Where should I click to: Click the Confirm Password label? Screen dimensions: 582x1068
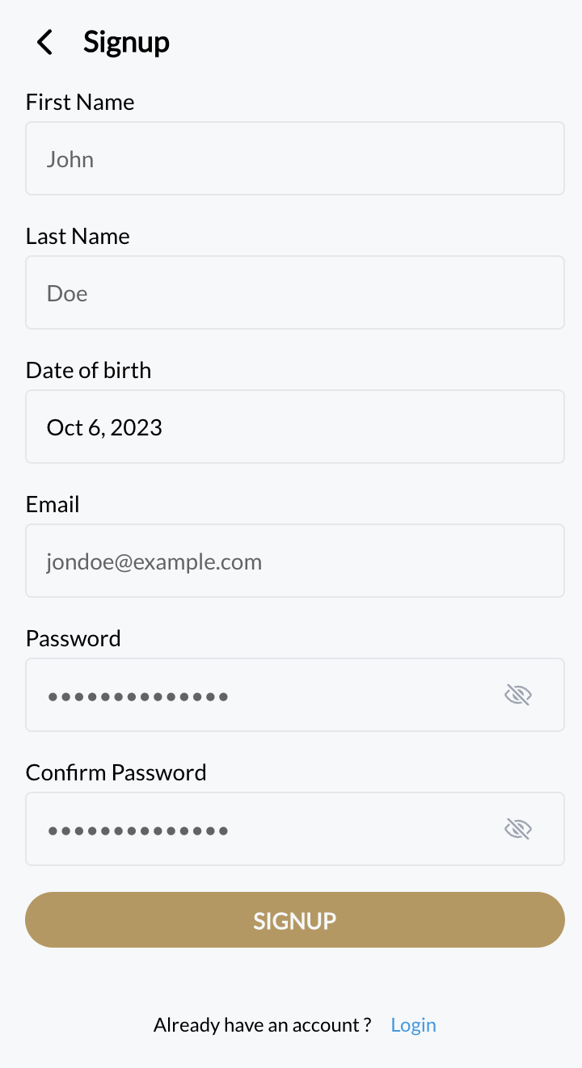(116, 773)
